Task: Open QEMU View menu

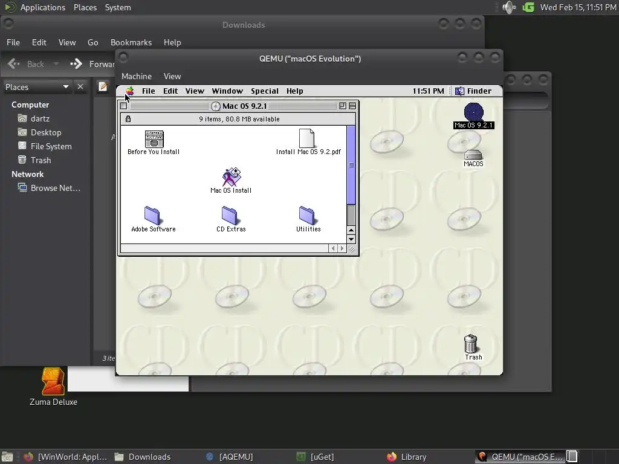Action: coord(172,76)
